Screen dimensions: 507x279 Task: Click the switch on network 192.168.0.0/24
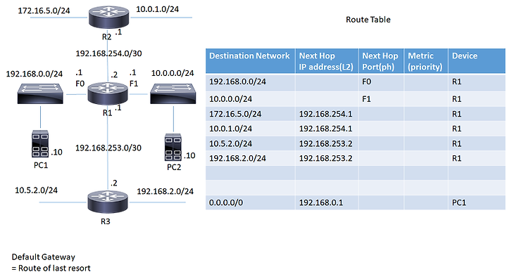(x=40, y=93)
